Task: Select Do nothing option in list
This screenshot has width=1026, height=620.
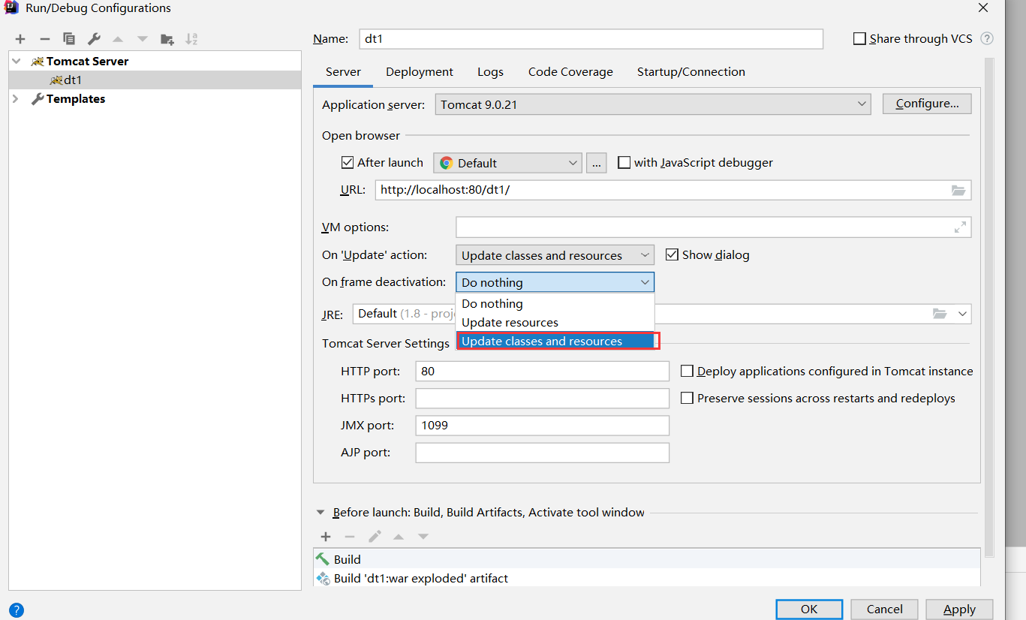Action: (x=555, y=304)
